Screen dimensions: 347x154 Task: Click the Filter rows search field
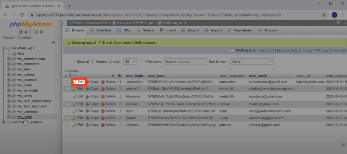tap(185, 62)
